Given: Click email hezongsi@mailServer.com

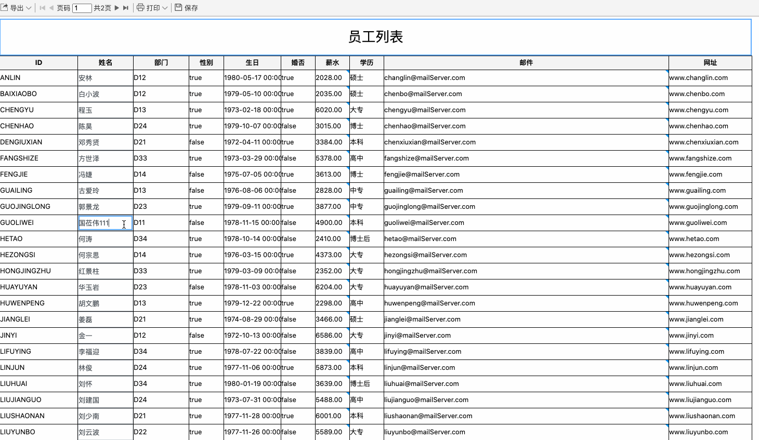Looking at the screenshot, I should point(425,255).
